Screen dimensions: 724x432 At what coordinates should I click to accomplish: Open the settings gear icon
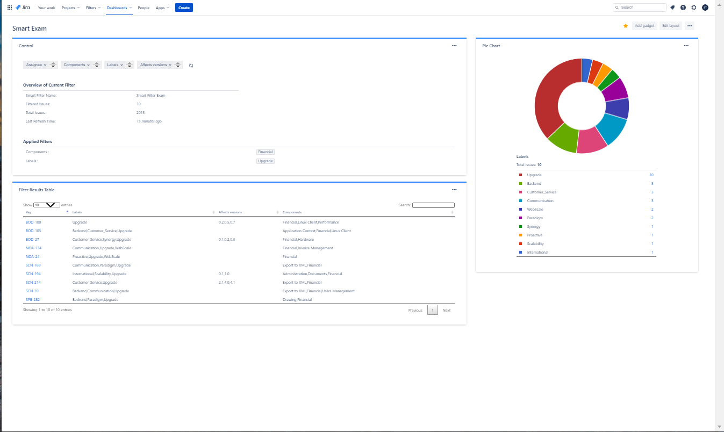pos(694,8)
